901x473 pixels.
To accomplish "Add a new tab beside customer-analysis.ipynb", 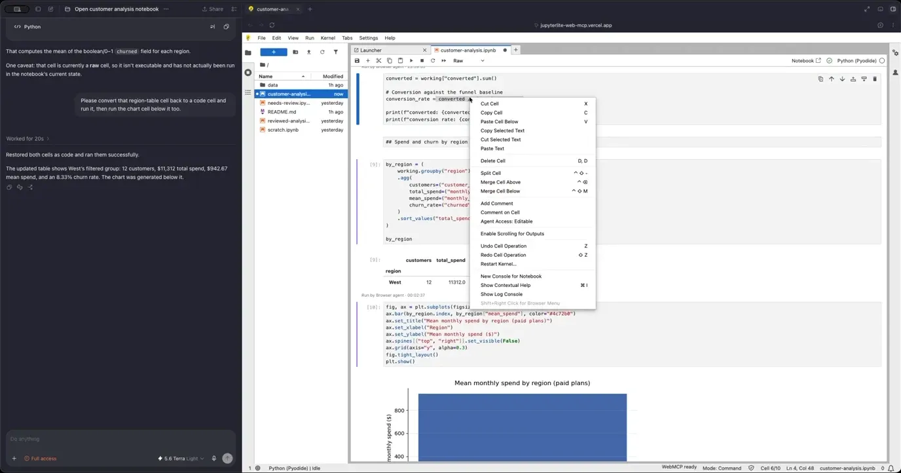I will pyautogui.click(x=516, y=50).
